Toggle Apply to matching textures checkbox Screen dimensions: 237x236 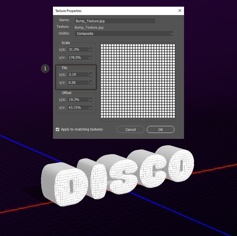coord(57,129)
